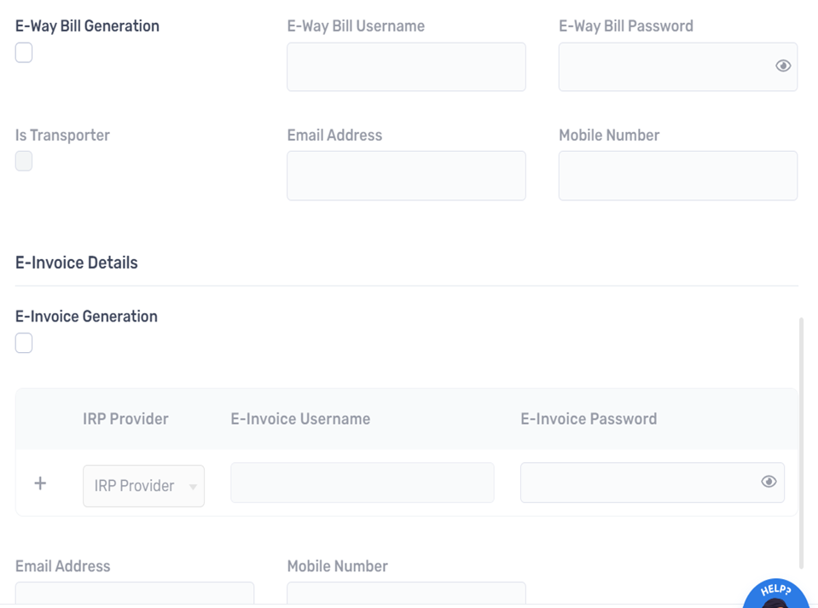Click the E-Invoice Username input
This screenshot has width=818, height=608.
(363, 483)
